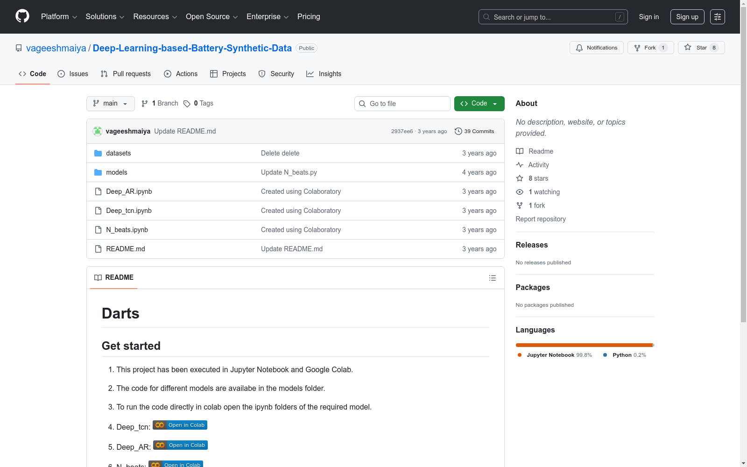Viewport: 747px width, 467px height.
Task: Open the Pull requests tab
Action: click(x=126, y=74)
